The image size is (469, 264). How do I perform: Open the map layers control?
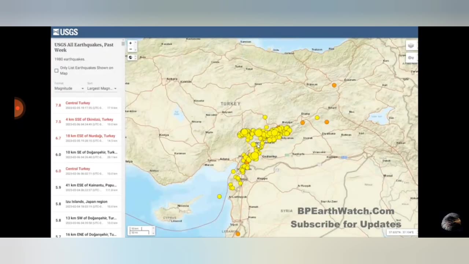[x=411, y=45]
